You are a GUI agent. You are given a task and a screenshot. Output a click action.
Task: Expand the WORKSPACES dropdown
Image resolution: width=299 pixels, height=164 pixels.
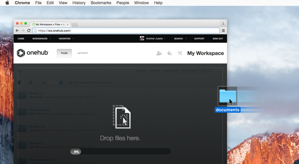pyautogui.click(x=41, y=38)
